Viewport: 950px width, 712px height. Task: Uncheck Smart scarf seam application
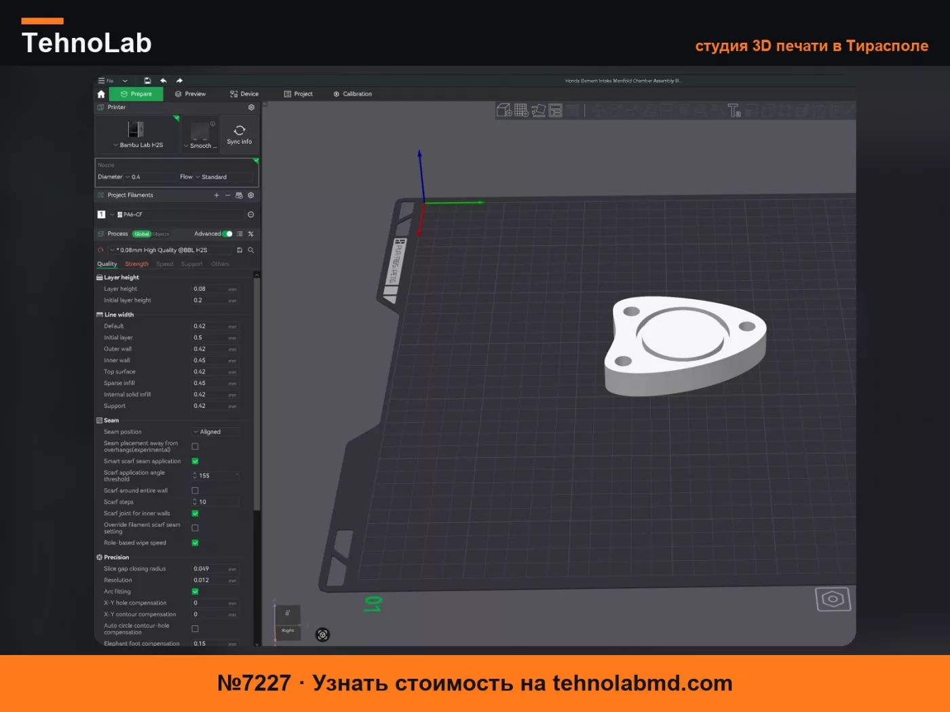(195, 461)
